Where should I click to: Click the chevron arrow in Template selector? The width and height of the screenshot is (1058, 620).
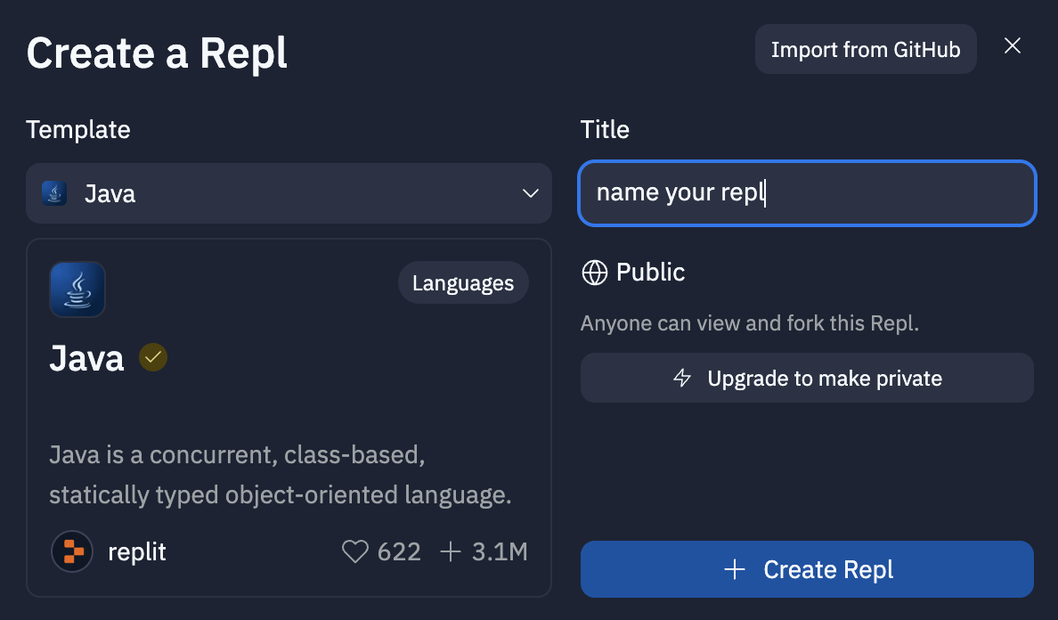point(531,193)
